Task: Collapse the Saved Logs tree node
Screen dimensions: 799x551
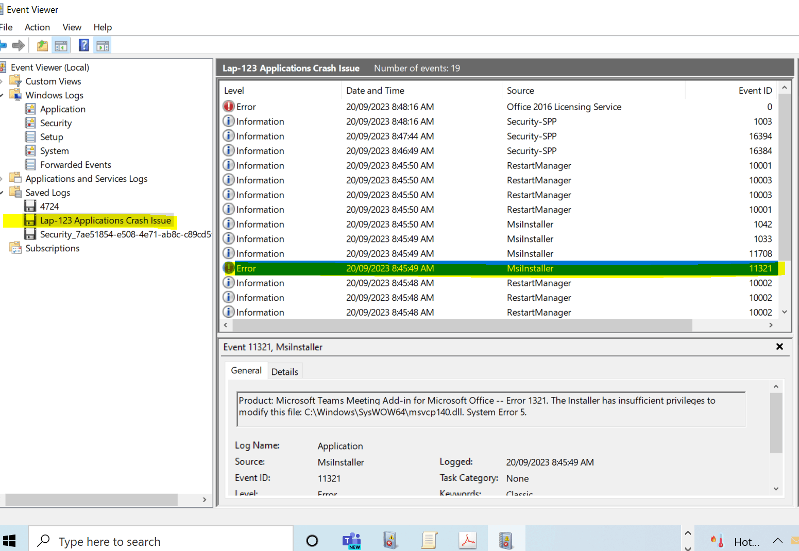Action: pos(2,193)
